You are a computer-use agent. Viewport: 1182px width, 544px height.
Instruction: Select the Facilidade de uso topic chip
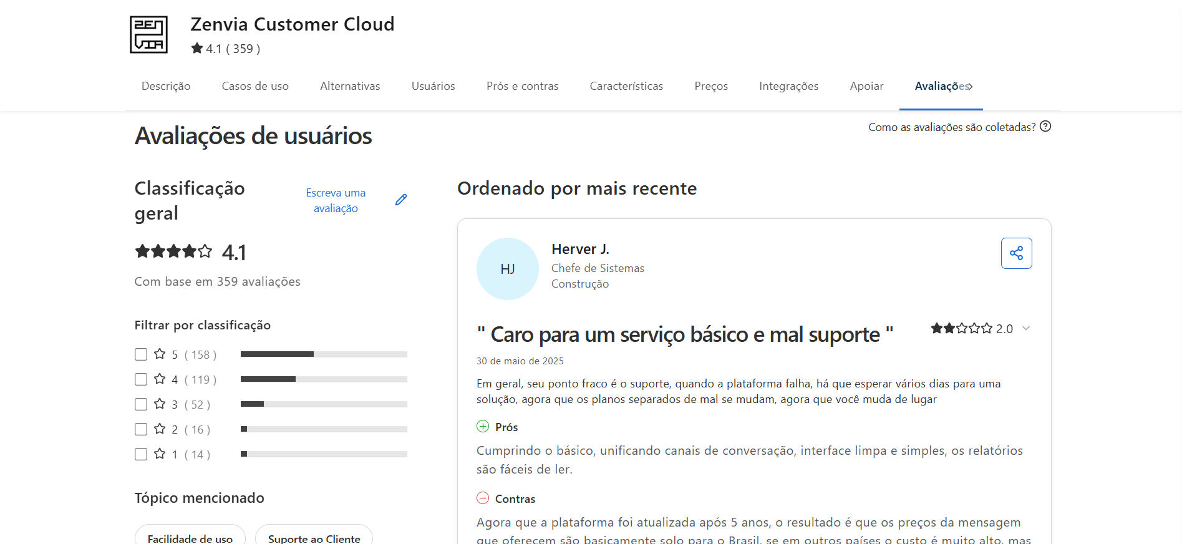pyautogui.click(x=190, y=538)
